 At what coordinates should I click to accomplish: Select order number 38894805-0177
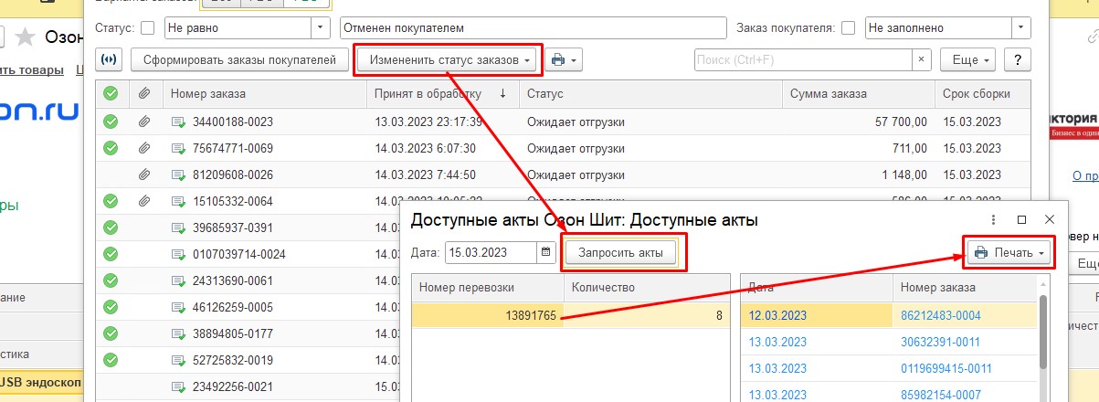click(233, 333)
